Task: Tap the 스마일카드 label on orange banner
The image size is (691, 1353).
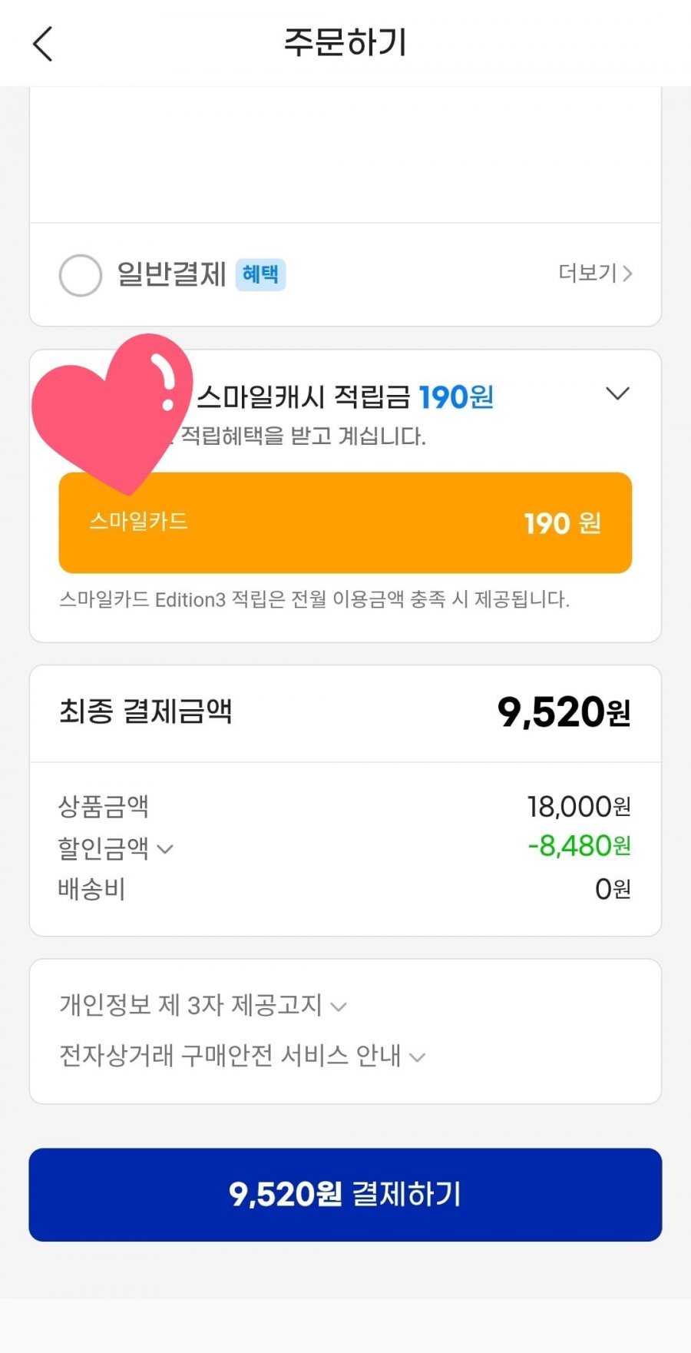Action: pos(139,522)
